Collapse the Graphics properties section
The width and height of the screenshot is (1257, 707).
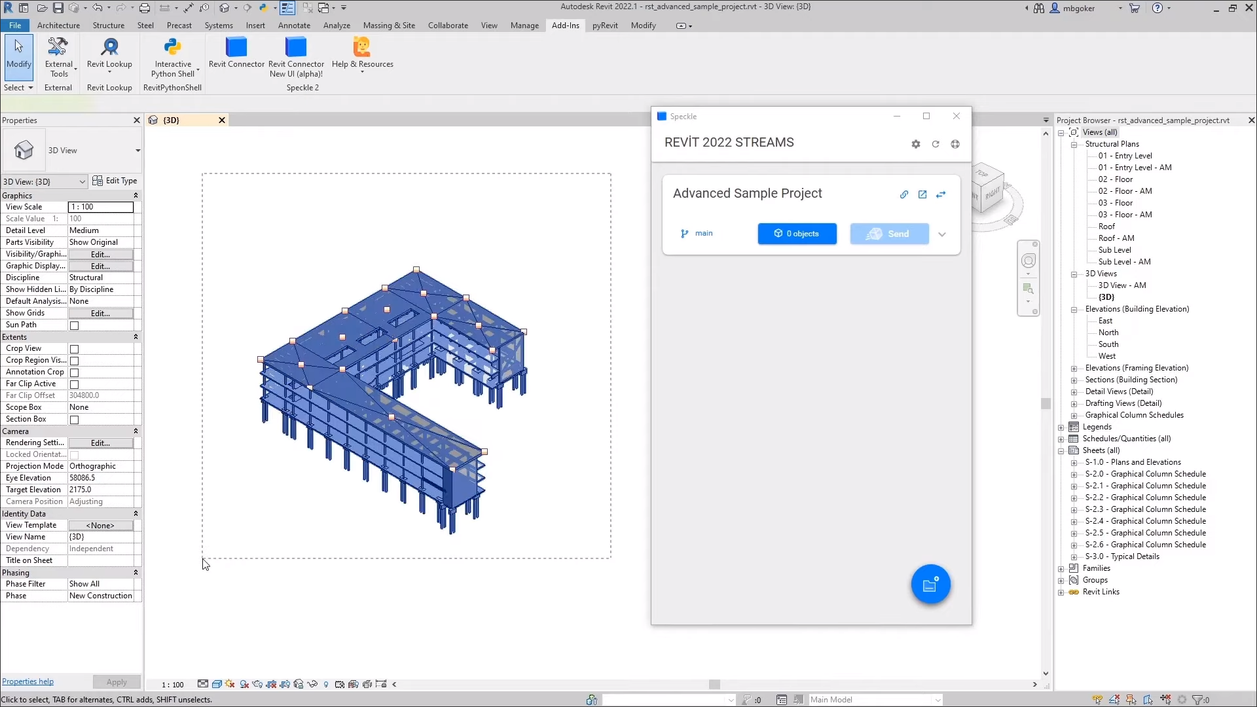tap(136, 196)
